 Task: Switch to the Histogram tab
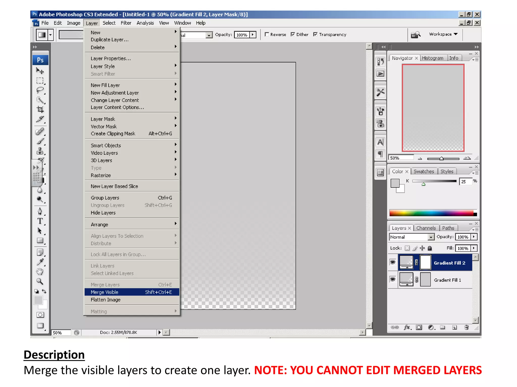(x=432, y=58)
